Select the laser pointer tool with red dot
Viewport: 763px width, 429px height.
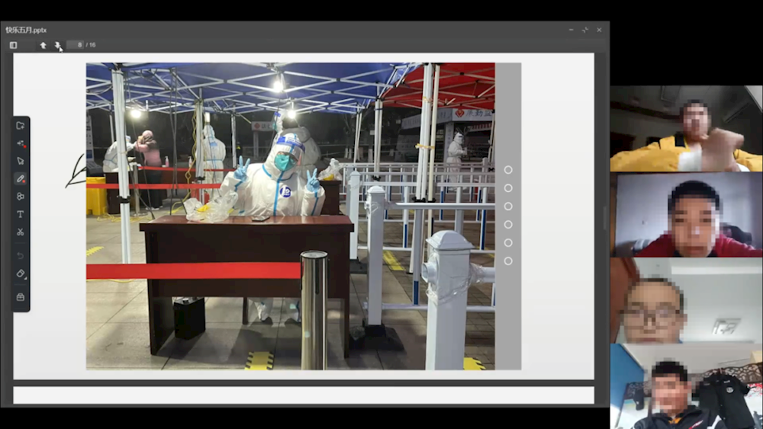(21, 143)
